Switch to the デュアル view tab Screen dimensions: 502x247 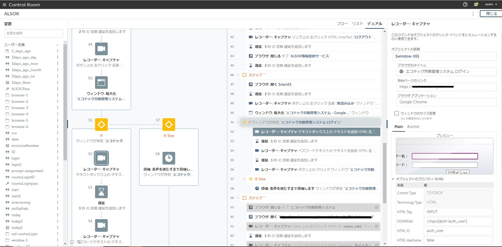[x=375, y=24]
